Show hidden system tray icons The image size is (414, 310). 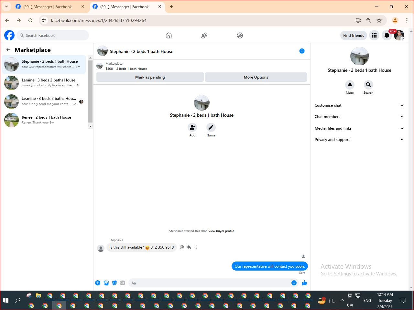[x=342, y=301]
